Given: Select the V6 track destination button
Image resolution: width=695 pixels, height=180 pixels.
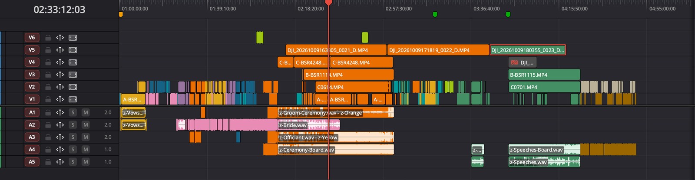Looking at the screenshot, I should pyautogui.click(x=32, y=38).
